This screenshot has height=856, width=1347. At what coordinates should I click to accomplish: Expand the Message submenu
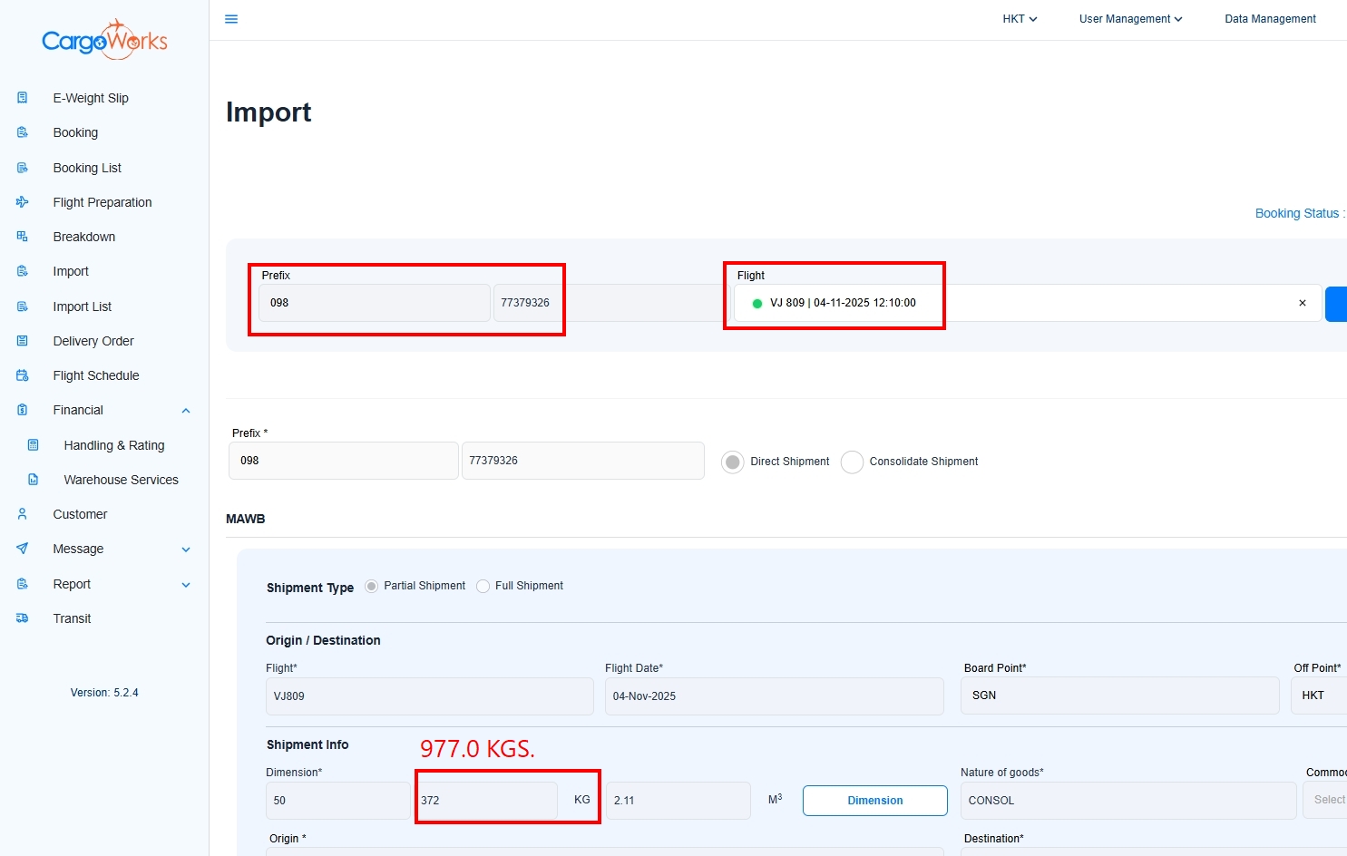tap(186, 550)
